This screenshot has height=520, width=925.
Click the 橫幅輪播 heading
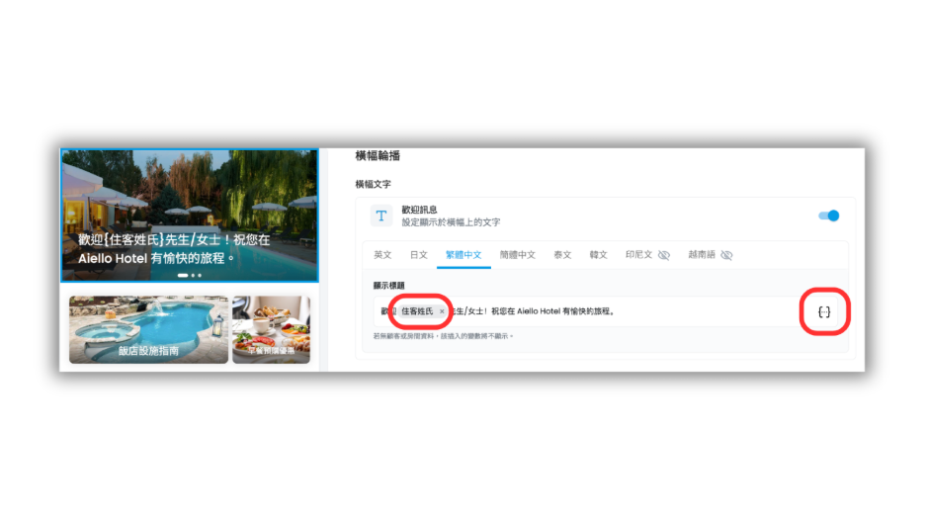[x=378, y=156]
